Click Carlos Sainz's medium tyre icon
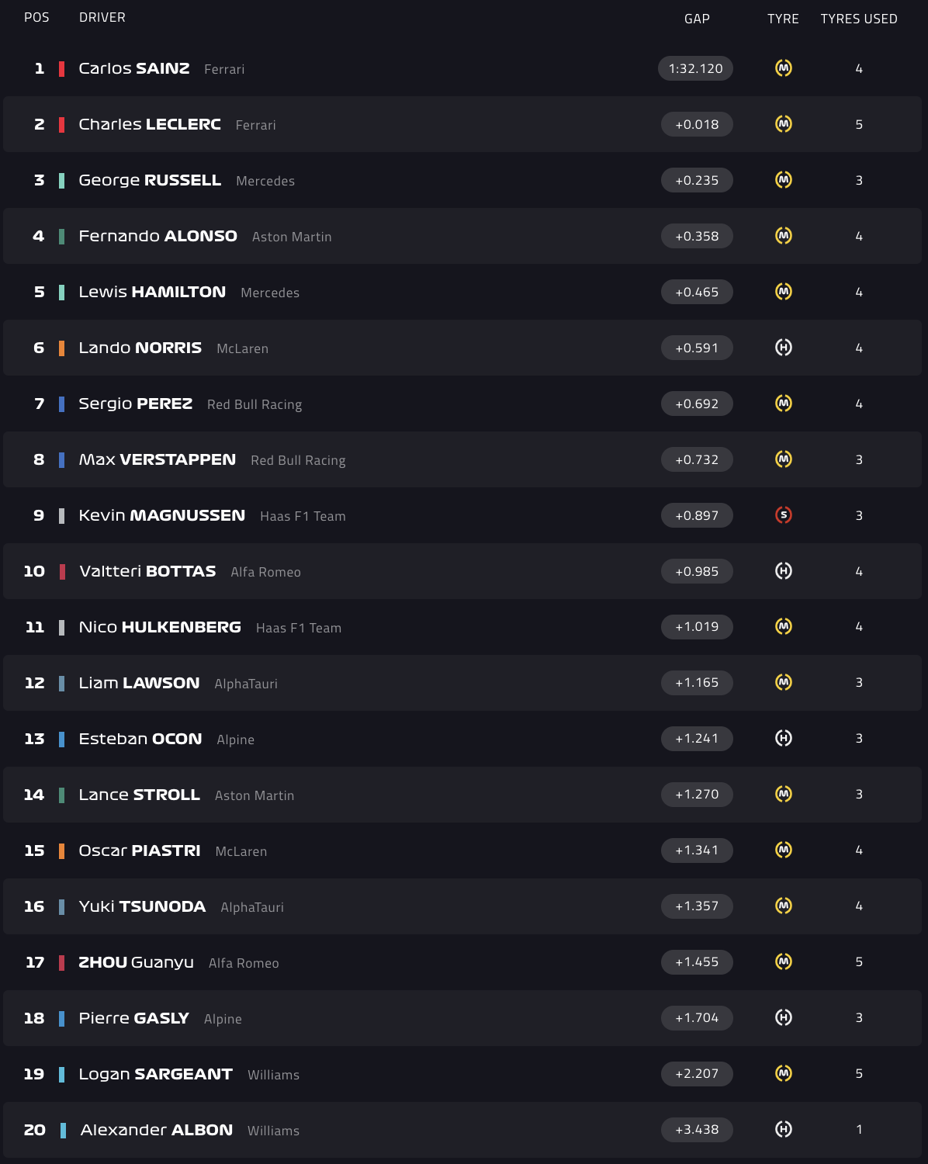Viewport: 928px width, 1164px height. click(x=784, y=68)
